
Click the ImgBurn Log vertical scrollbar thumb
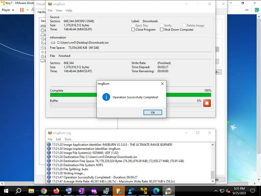[x=213, y=175]
